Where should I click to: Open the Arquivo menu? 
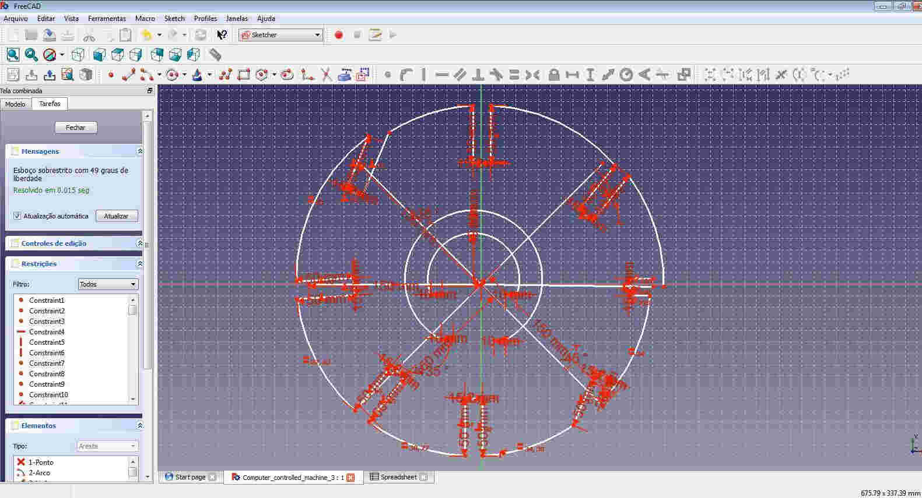tap(16, 19)
